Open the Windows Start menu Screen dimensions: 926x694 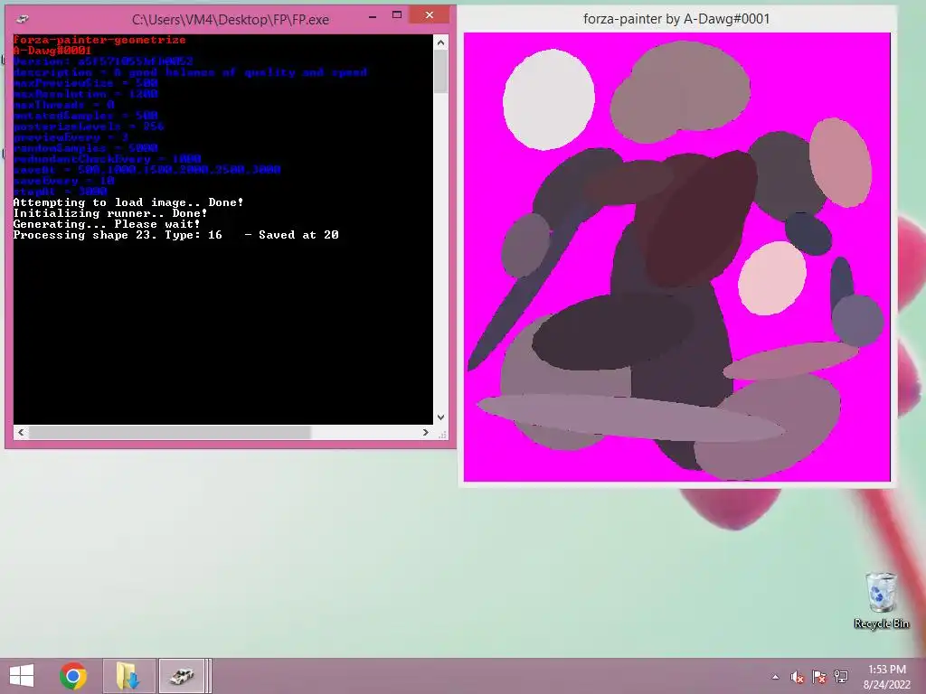point(22,676)
